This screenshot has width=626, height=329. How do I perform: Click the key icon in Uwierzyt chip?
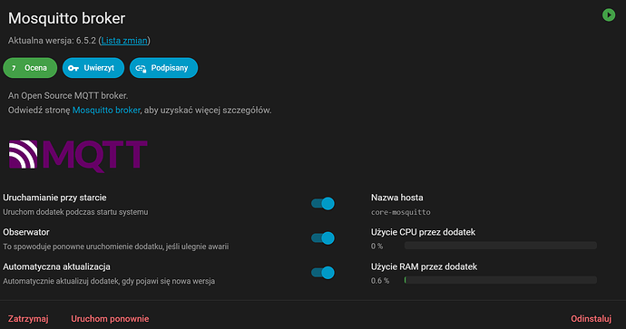pos(73,68)
